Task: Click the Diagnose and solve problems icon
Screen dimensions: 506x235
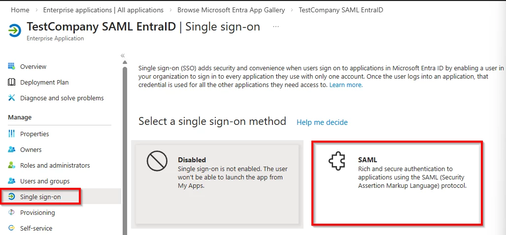Action: (12, 98)
